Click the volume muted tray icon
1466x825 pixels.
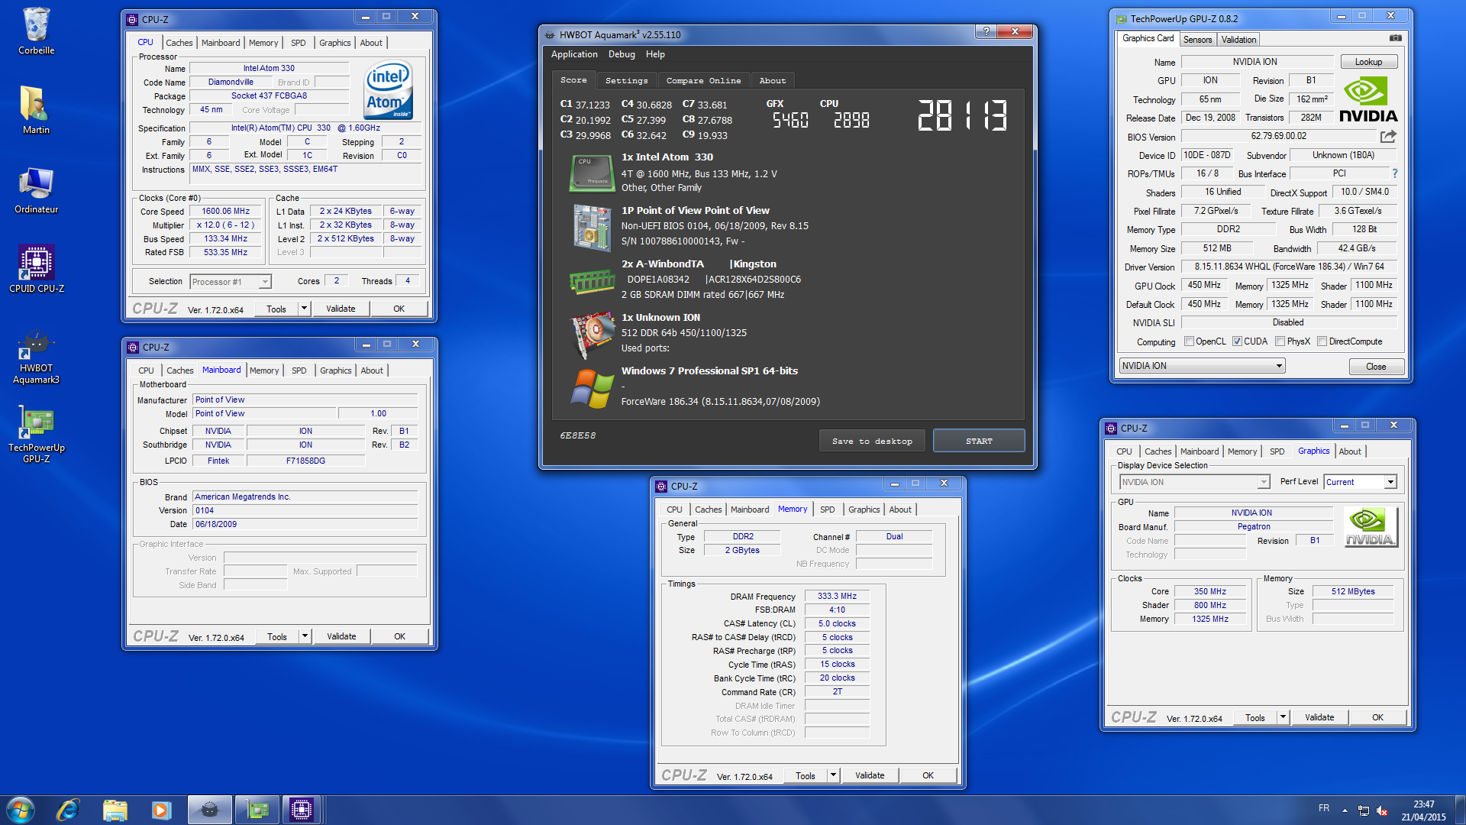coord(1381,810)
